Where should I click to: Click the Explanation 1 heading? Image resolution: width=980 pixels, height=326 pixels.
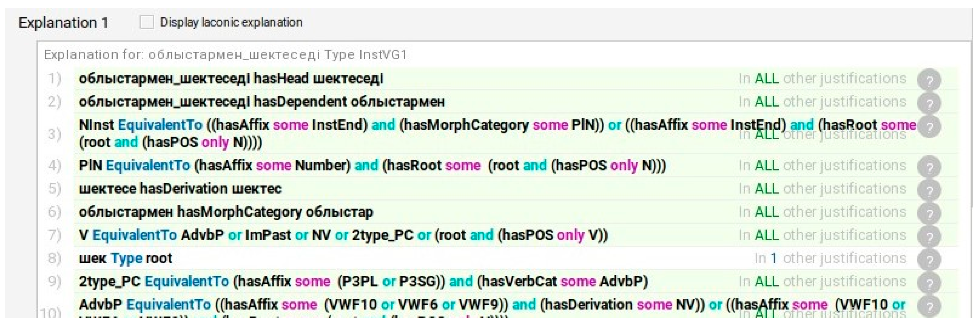coord(63,23)
